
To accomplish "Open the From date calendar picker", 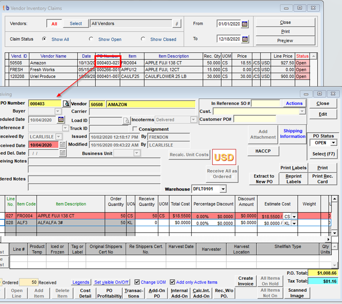I will 245,24.
